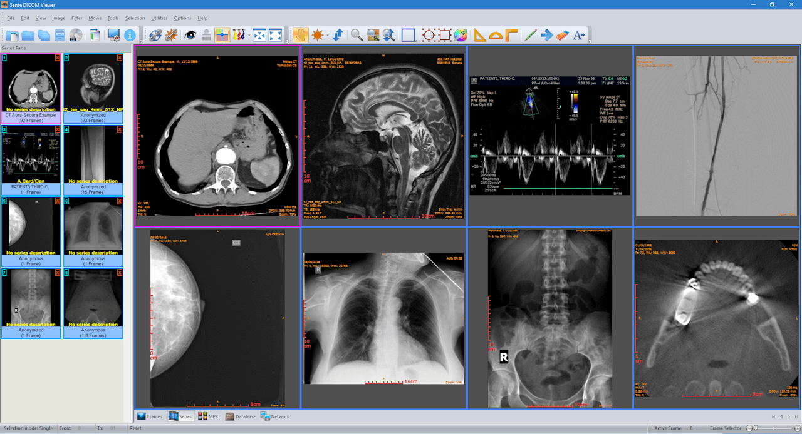Open the brightness adjustment dropdown arrow
Screen dimensions: 802x434
coord(327,36)
